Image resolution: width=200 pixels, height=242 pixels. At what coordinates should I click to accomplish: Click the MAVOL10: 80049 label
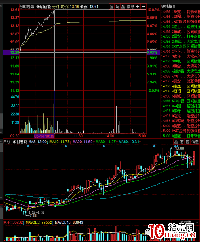pyautogui.click(x=70, y=222)
